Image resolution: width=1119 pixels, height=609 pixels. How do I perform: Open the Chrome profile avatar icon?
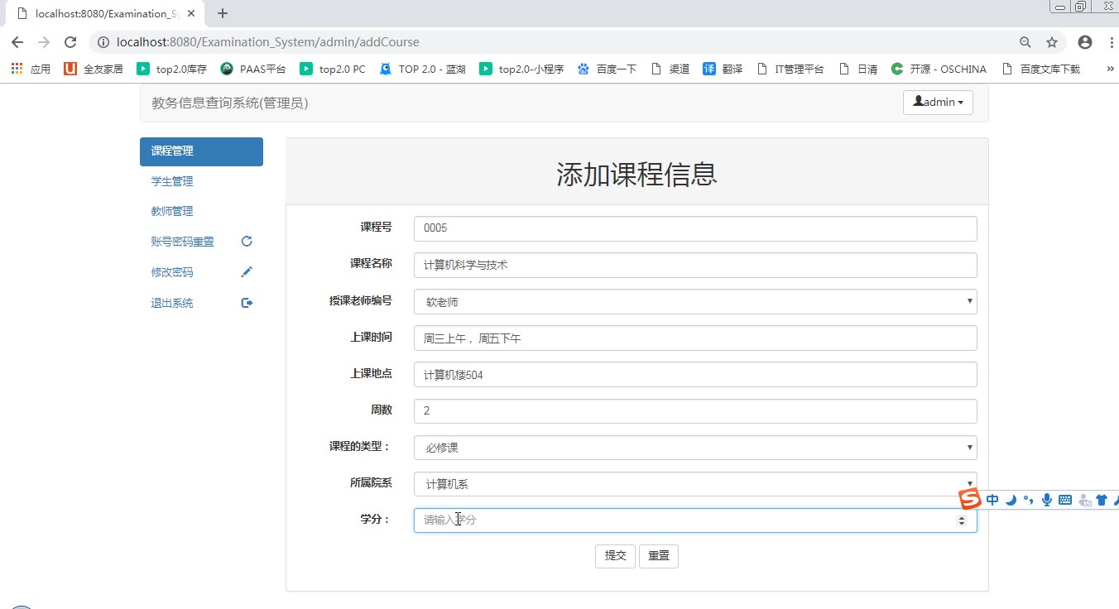(x=1085, y=42)
